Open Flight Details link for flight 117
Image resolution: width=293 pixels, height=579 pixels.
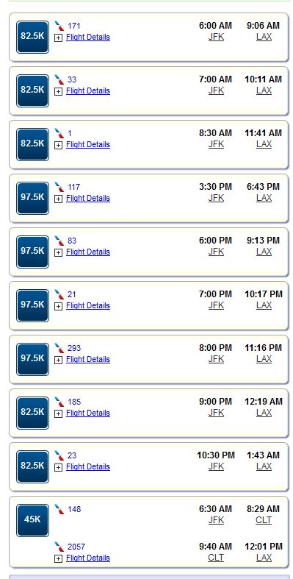(88, 199)
